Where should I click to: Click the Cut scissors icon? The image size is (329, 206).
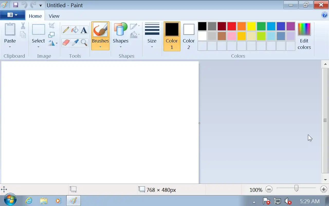[x=23, y=26]
